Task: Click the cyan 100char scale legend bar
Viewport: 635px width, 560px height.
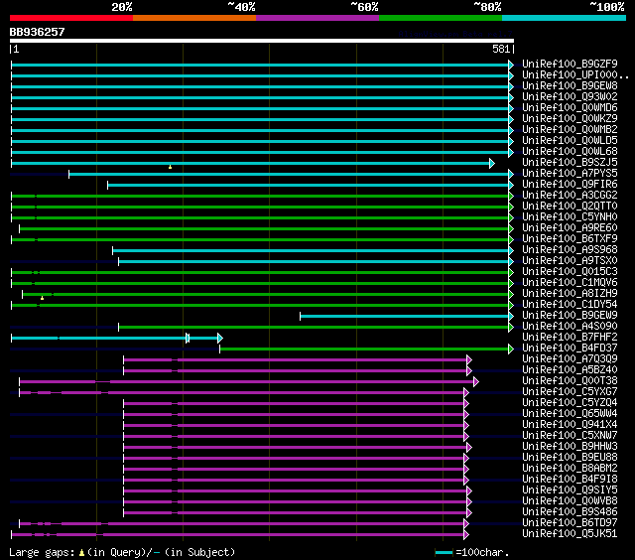Action: tap(444, 552)
